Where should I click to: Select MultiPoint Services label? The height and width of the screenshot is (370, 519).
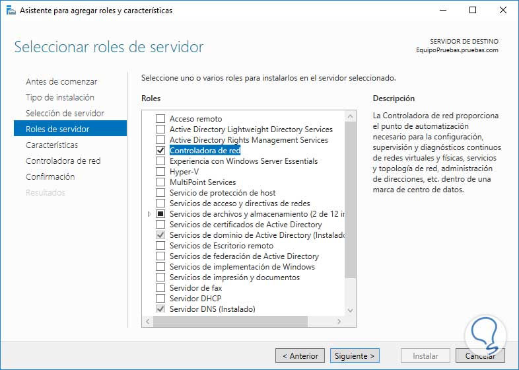[x=203, y=182]
